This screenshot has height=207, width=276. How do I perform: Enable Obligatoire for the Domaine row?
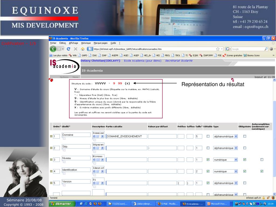click(245, 136)
